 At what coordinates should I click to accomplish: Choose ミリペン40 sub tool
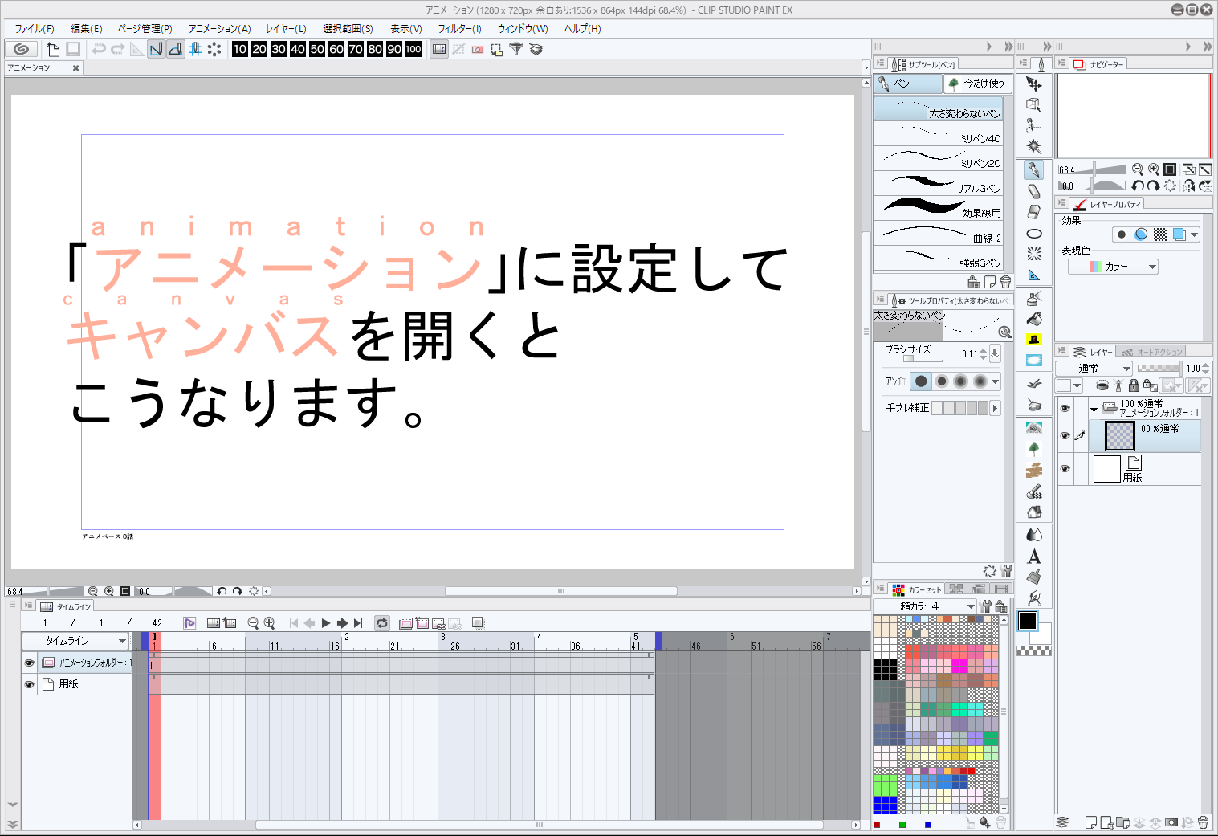click(x=938, y=134)
